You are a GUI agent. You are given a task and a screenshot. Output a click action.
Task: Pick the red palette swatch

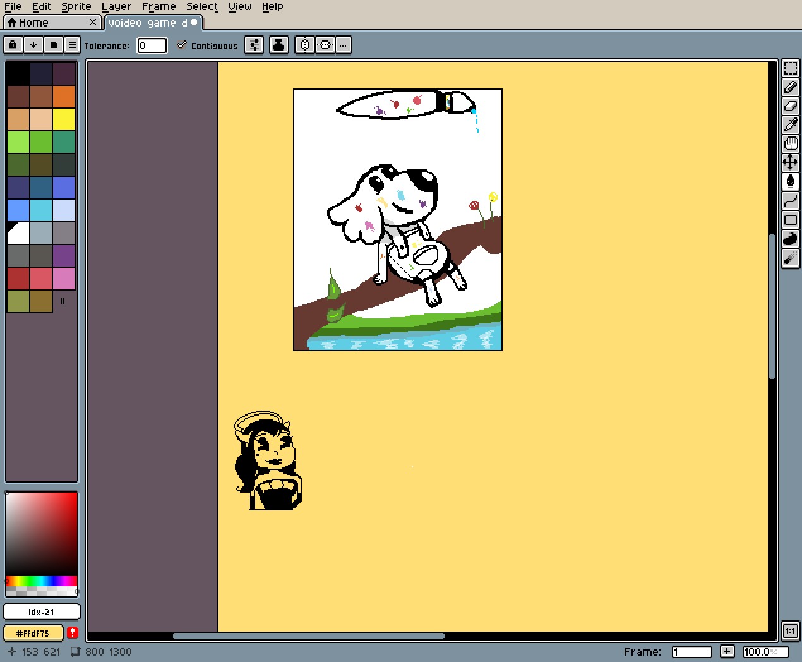pyautogui.click(x=18, y=279)
